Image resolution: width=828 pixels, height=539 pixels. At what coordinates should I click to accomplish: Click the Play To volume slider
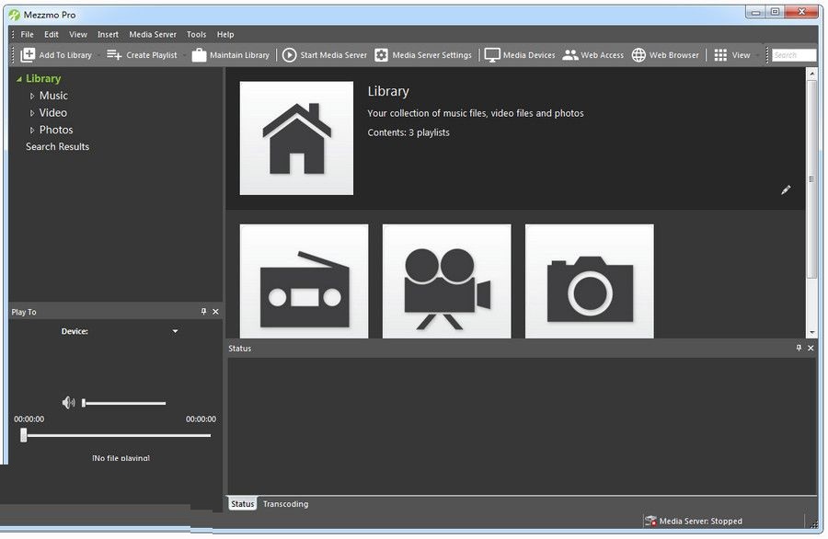point(124,403)
